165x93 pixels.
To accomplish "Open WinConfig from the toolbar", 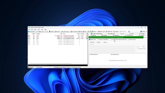I will 31,32.
